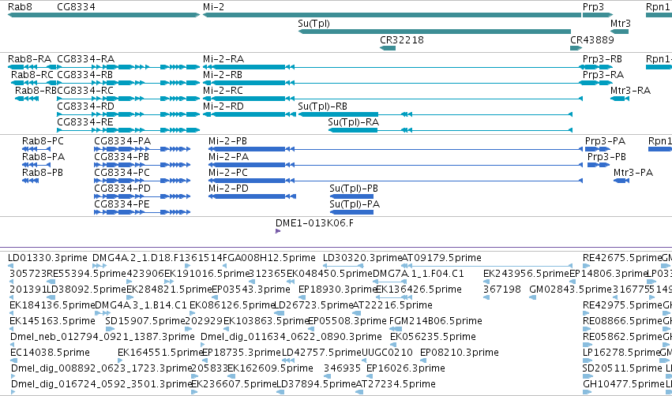Select protein Mi-2-PB
The height and width of the screenshot is (396, 672).
pyautogui.click(x=396, y=149)
